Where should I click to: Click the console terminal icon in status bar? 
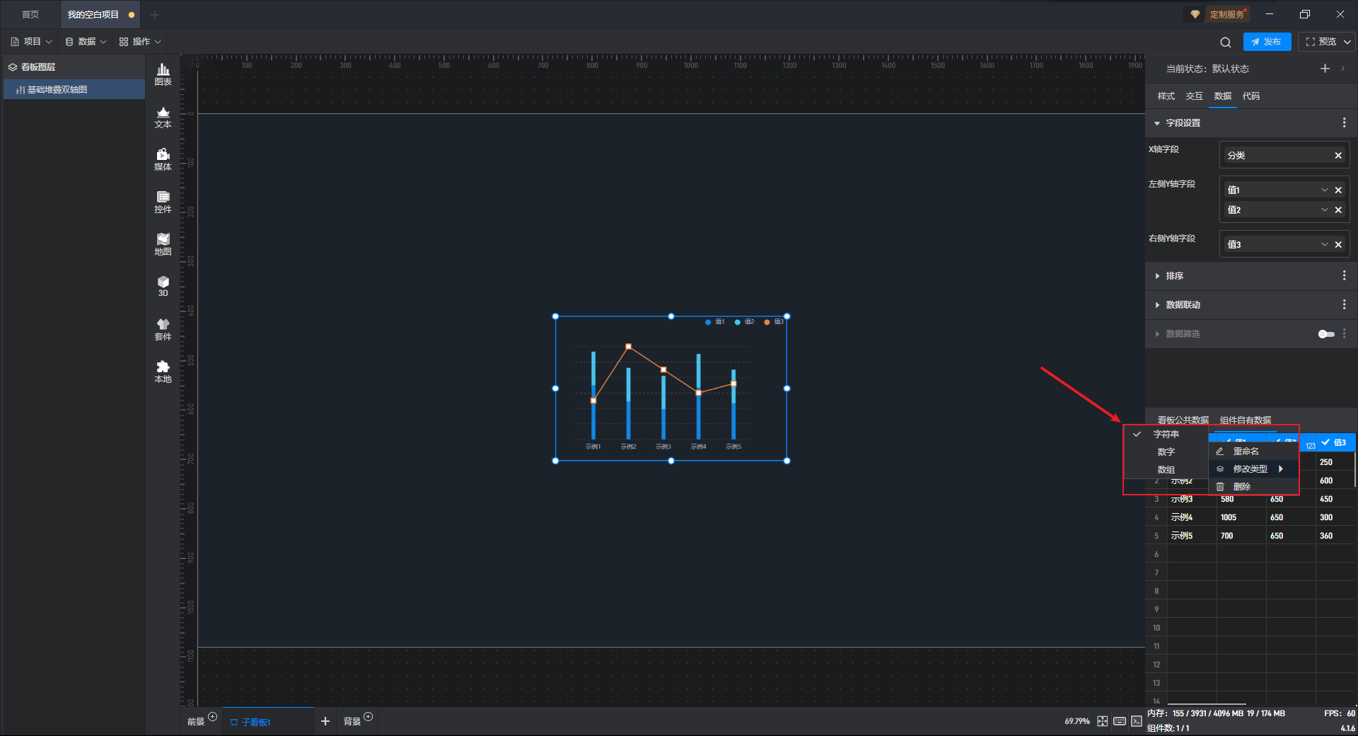click(x=1137, y=721)
